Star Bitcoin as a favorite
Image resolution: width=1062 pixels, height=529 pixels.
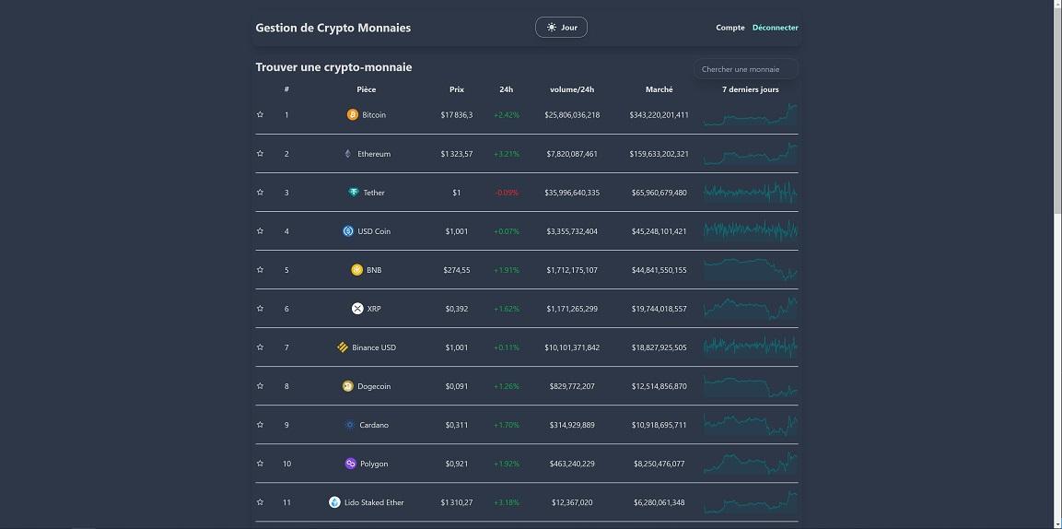coord(261,115)
